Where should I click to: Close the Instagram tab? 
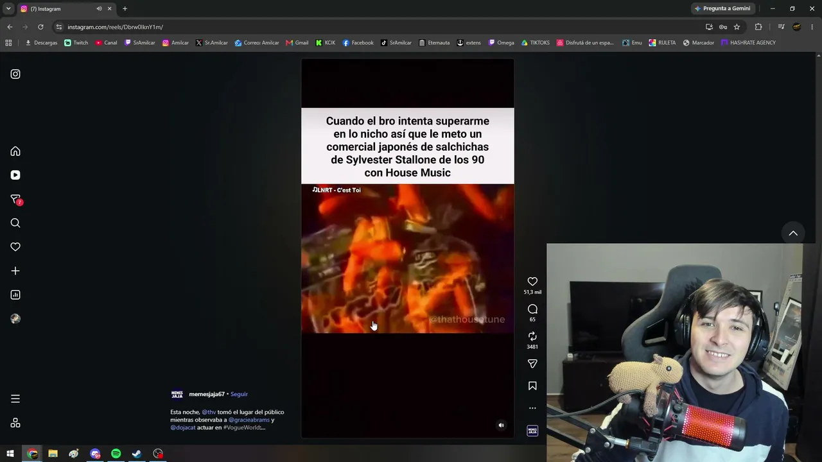109,8
